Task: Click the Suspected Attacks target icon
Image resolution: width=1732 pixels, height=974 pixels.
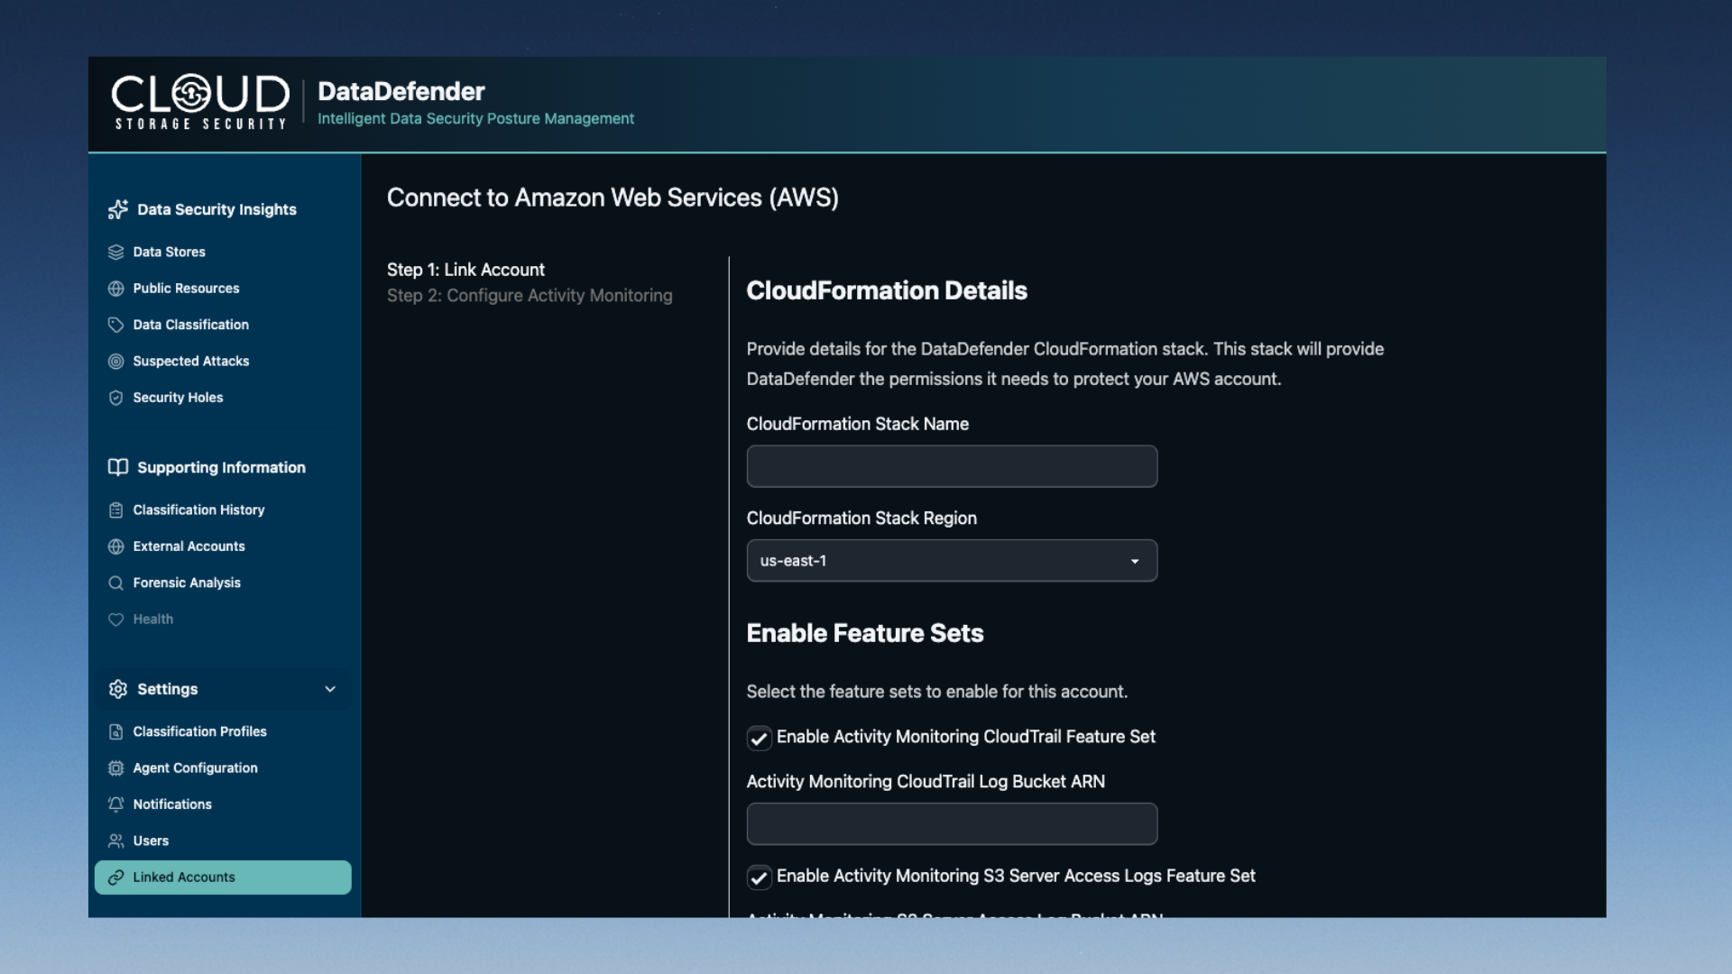Action: [115, 361]
